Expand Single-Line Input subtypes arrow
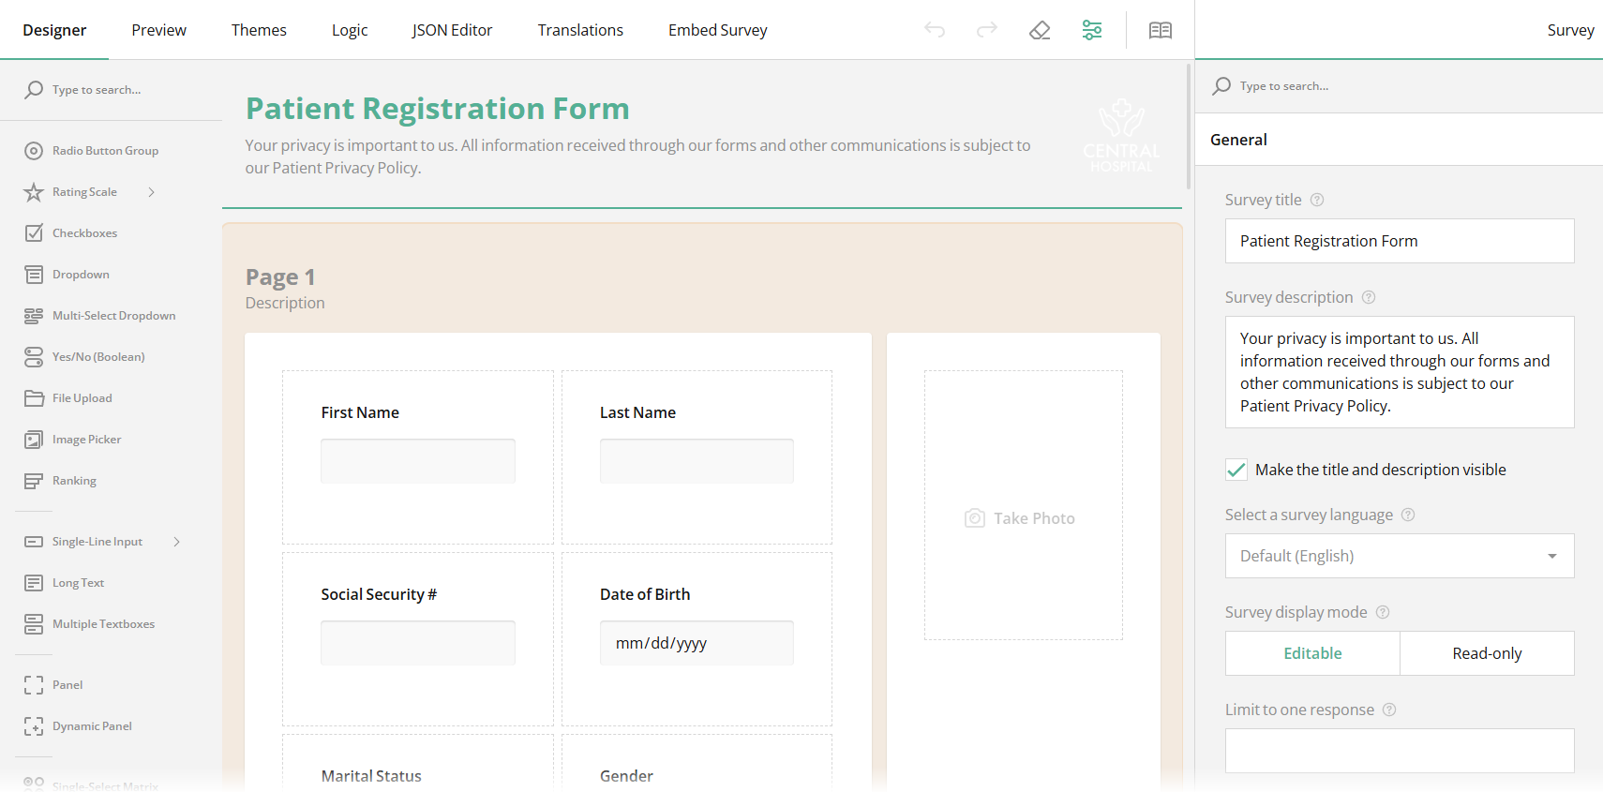This screenshot has height=792, width=1603. [x=176, y=542]
